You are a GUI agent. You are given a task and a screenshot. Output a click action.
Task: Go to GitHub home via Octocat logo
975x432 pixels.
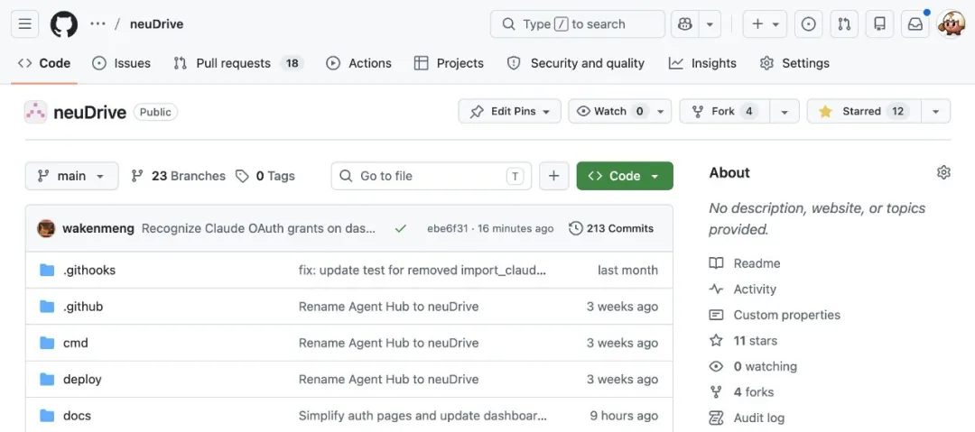[x=63, y=24]
